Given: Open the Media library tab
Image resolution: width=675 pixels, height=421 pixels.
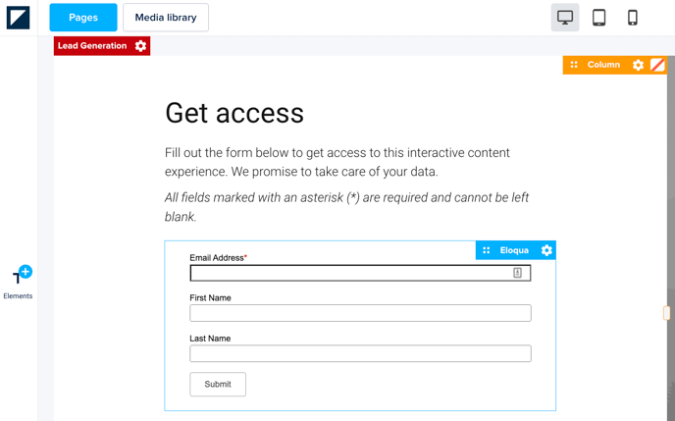Looking at the screenshot, I should tap(166, 18).
